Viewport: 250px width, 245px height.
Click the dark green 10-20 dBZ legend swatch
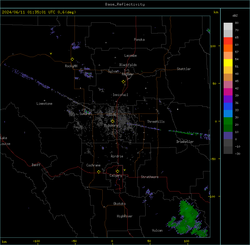point(228,128)
